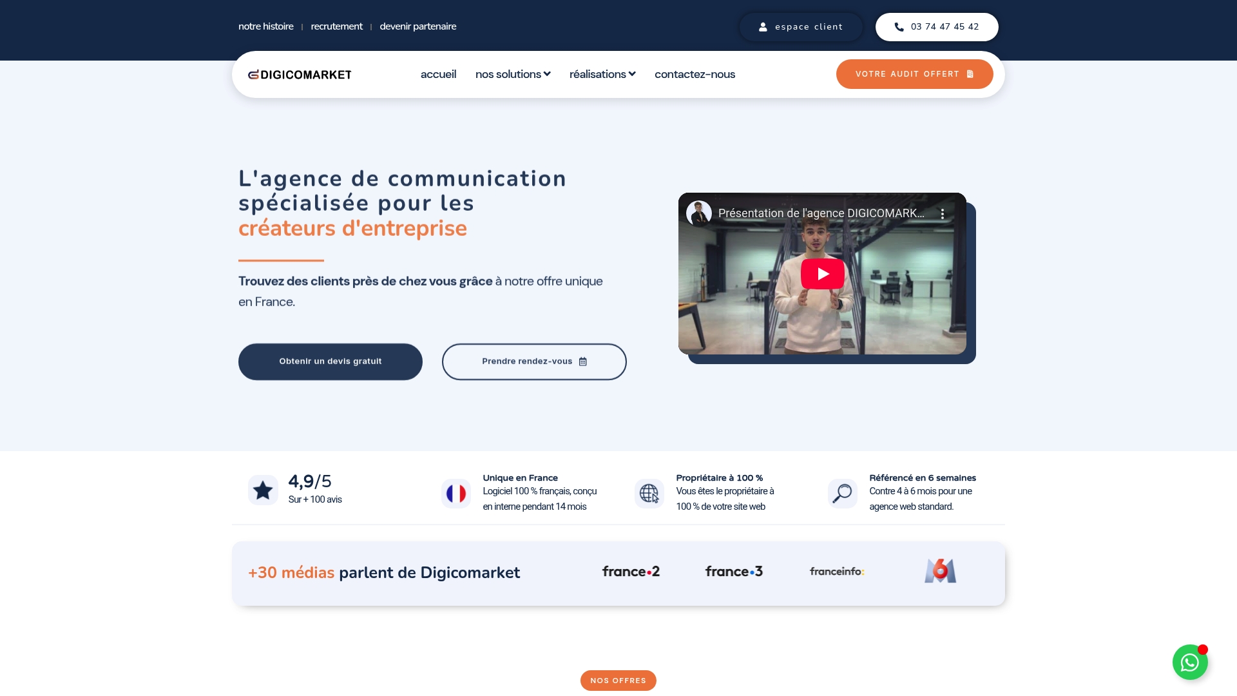Click the M6 channel logo

(939, 570)
